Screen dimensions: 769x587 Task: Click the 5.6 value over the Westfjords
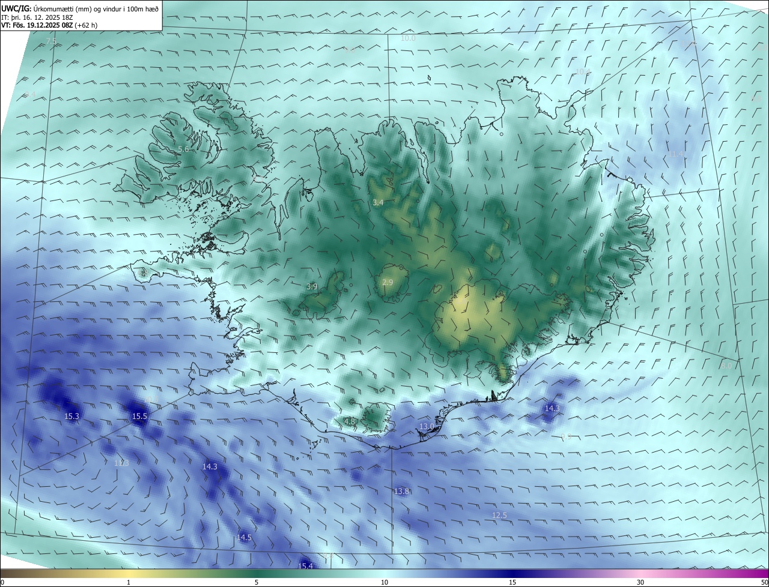[184, 149]
